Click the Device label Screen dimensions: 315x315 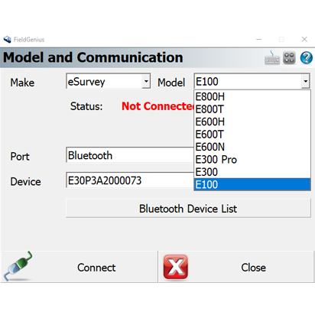pyautogui.click(x=25, y=182)
